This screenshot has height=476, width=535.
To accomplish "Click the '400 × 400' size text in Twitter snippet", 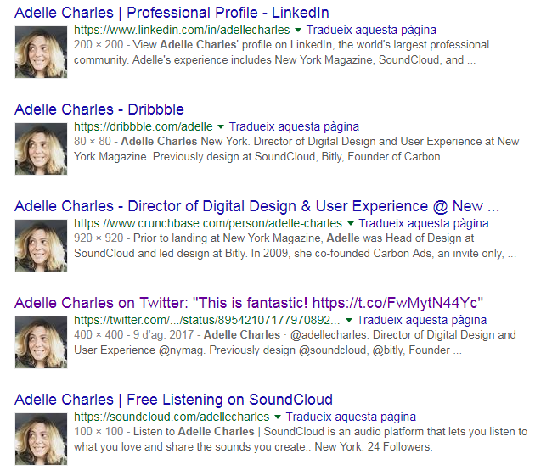I will [99, 335].
